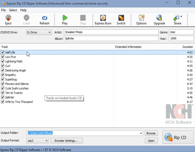Click the Refresh toolbar icon
Screen dimensions: 195x152
[x=45, y=18]
